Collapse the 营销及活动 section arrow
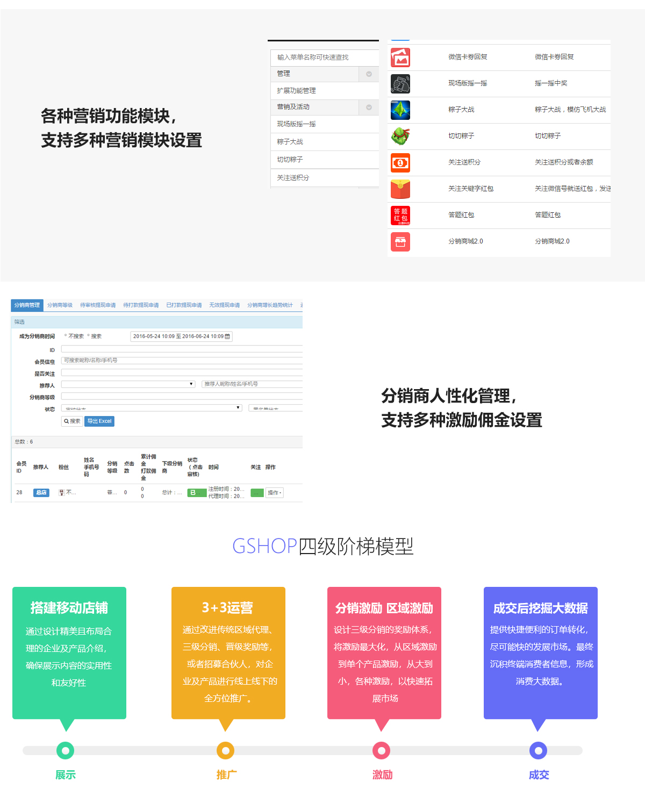The width and height of the screenshot is (645, 804). 369,107
